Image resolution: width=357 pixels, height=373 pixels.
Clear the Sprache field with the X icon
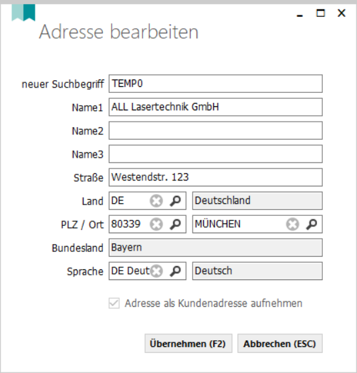[x=156, y=271]
